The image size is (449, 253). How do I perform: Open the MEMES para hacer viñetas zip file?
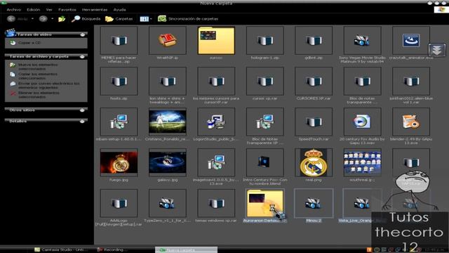pos(119,41)
